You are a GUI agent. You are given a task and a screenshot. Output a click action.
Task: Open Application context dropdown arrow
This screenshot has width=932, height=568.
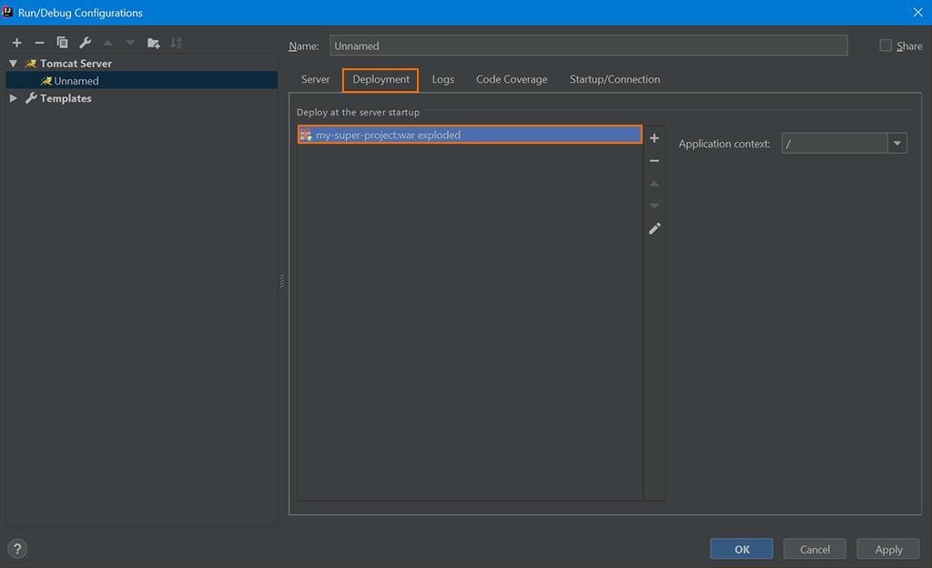(x=897, y=143)
